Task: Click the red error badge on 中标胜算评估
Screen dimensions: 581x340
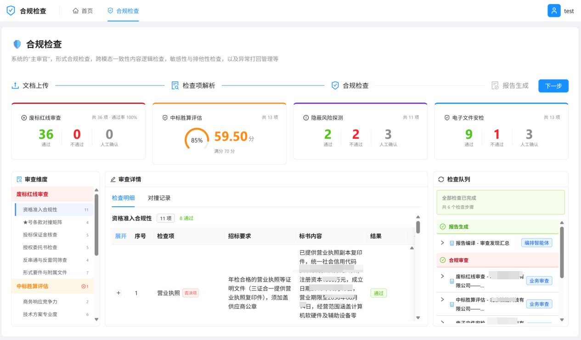Action: [85, 286]
